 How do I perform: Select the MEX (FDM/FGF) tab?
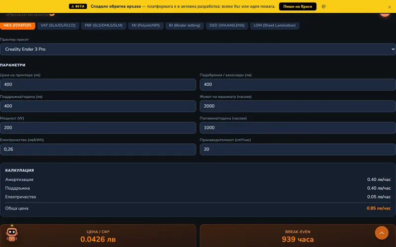(17, 26)
